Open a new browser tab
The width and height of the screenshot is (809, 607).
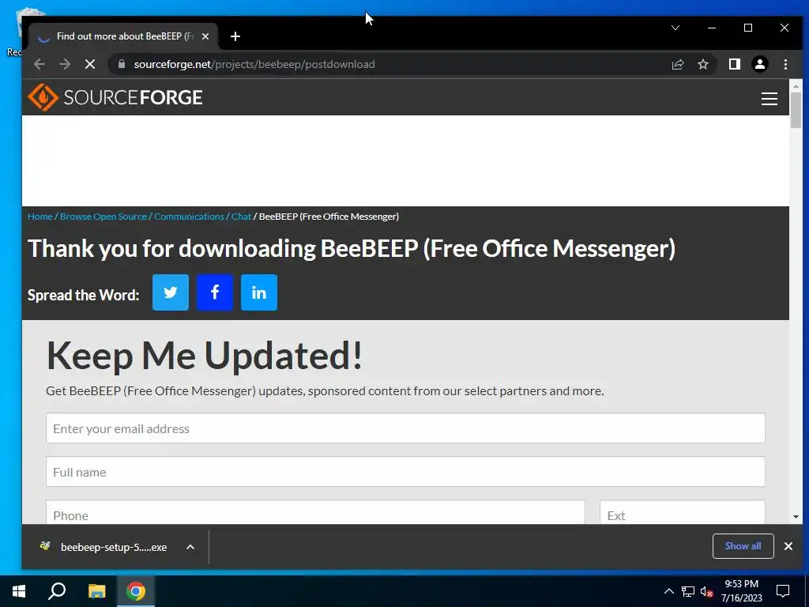click(x=235, y=36)
